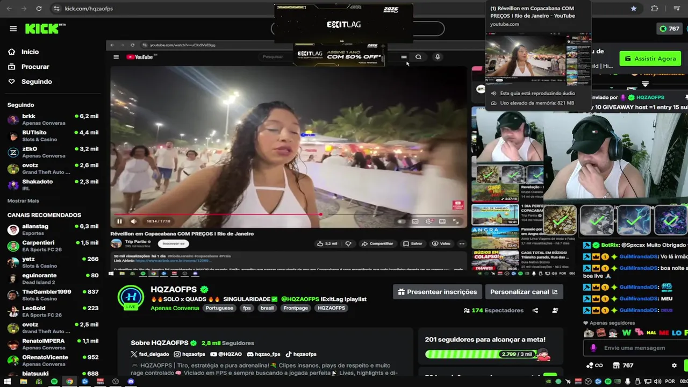Click Assistir Agora green button
Viewport: 688px width, 387px height.
click(650, 59)
